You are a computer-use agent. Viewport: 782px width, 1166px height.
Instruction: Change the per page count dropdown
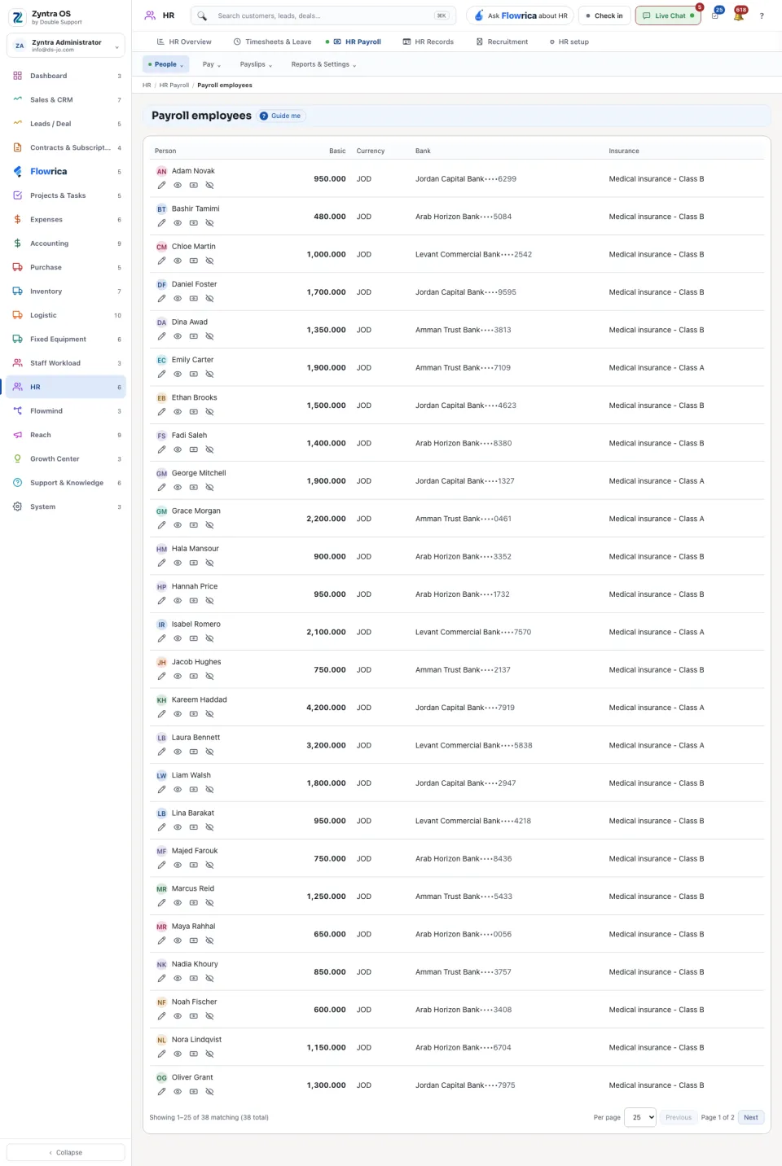pos(640,1118)
